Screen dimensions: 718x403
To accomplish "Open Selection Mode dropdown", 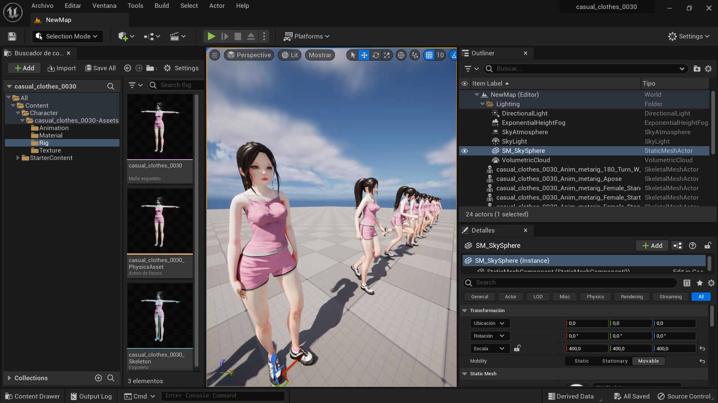I will pos(67,36).
